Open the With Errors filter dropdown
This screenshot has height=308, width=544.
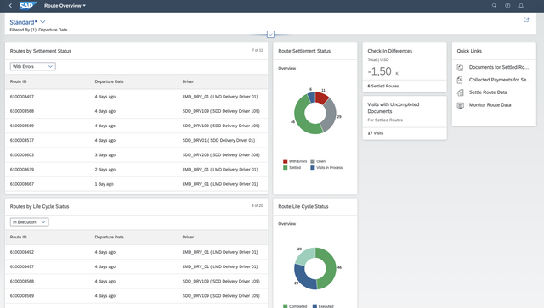[32, 66]
